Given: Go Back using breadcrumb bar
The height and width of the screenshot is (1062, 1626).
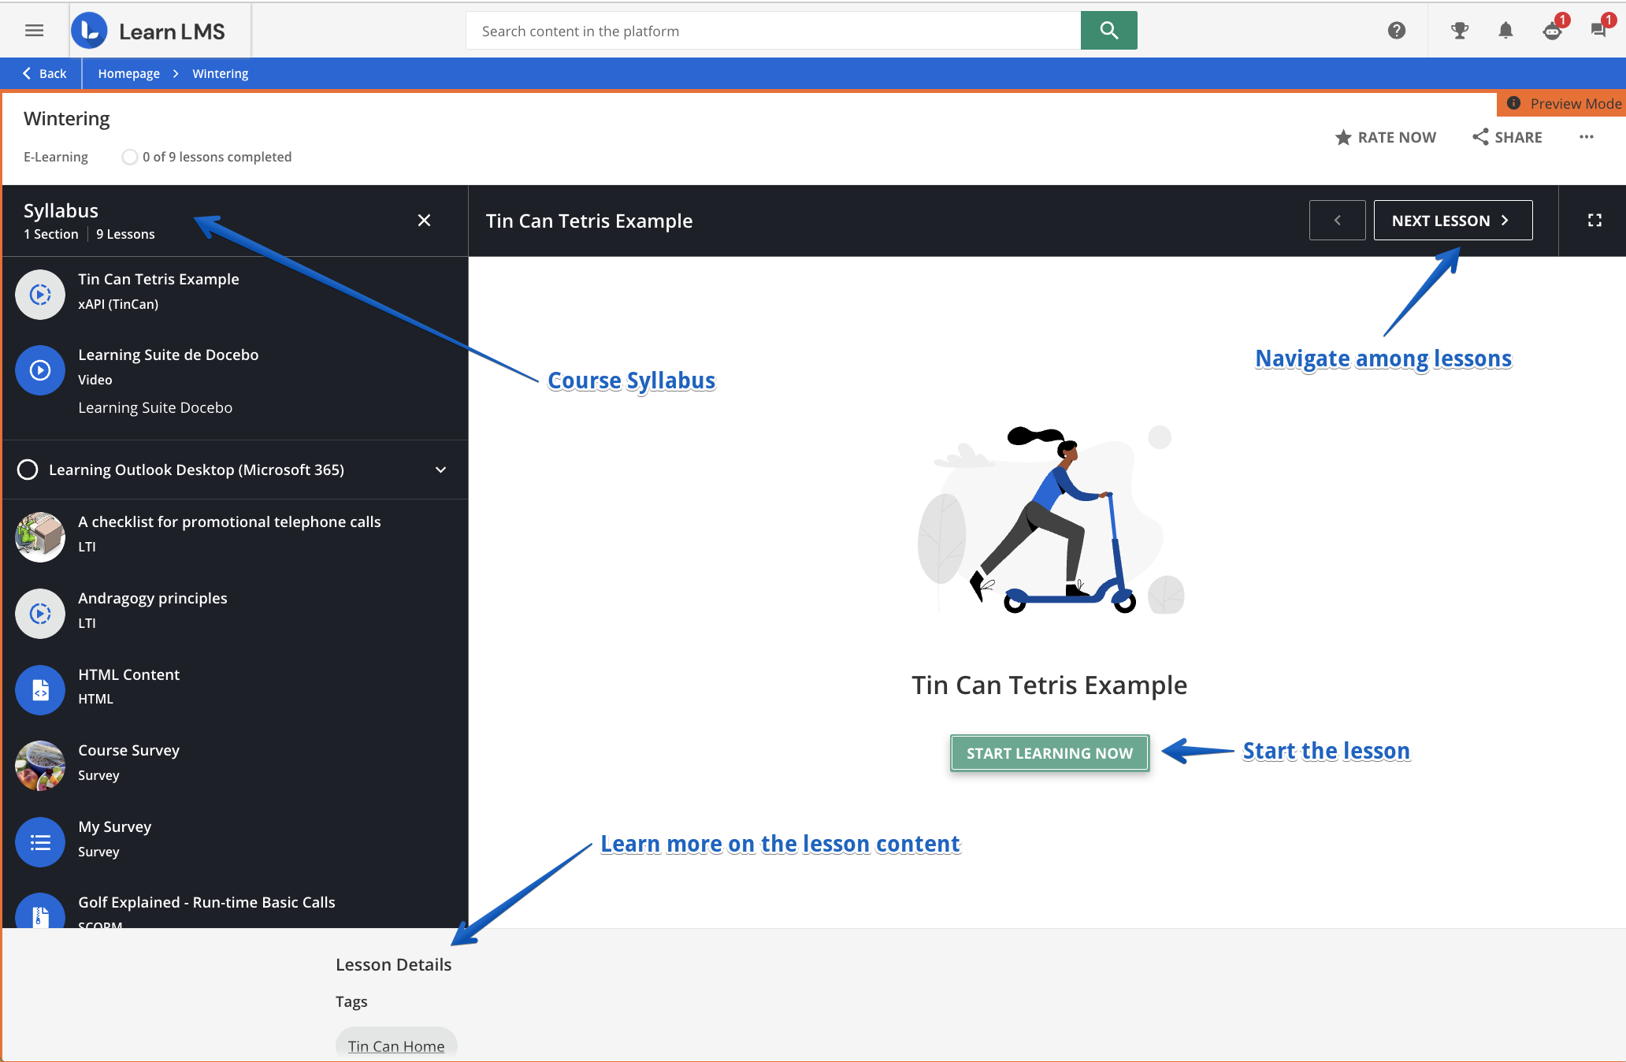Looking at the screenshot, I should [x=44, y=73].
